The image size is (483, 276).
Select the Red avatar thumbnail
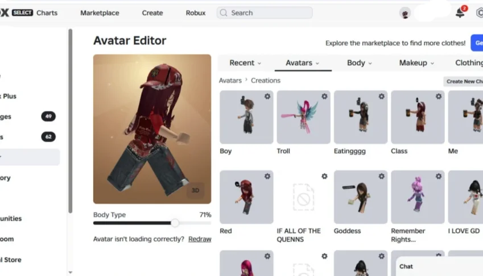coord(246,197)
